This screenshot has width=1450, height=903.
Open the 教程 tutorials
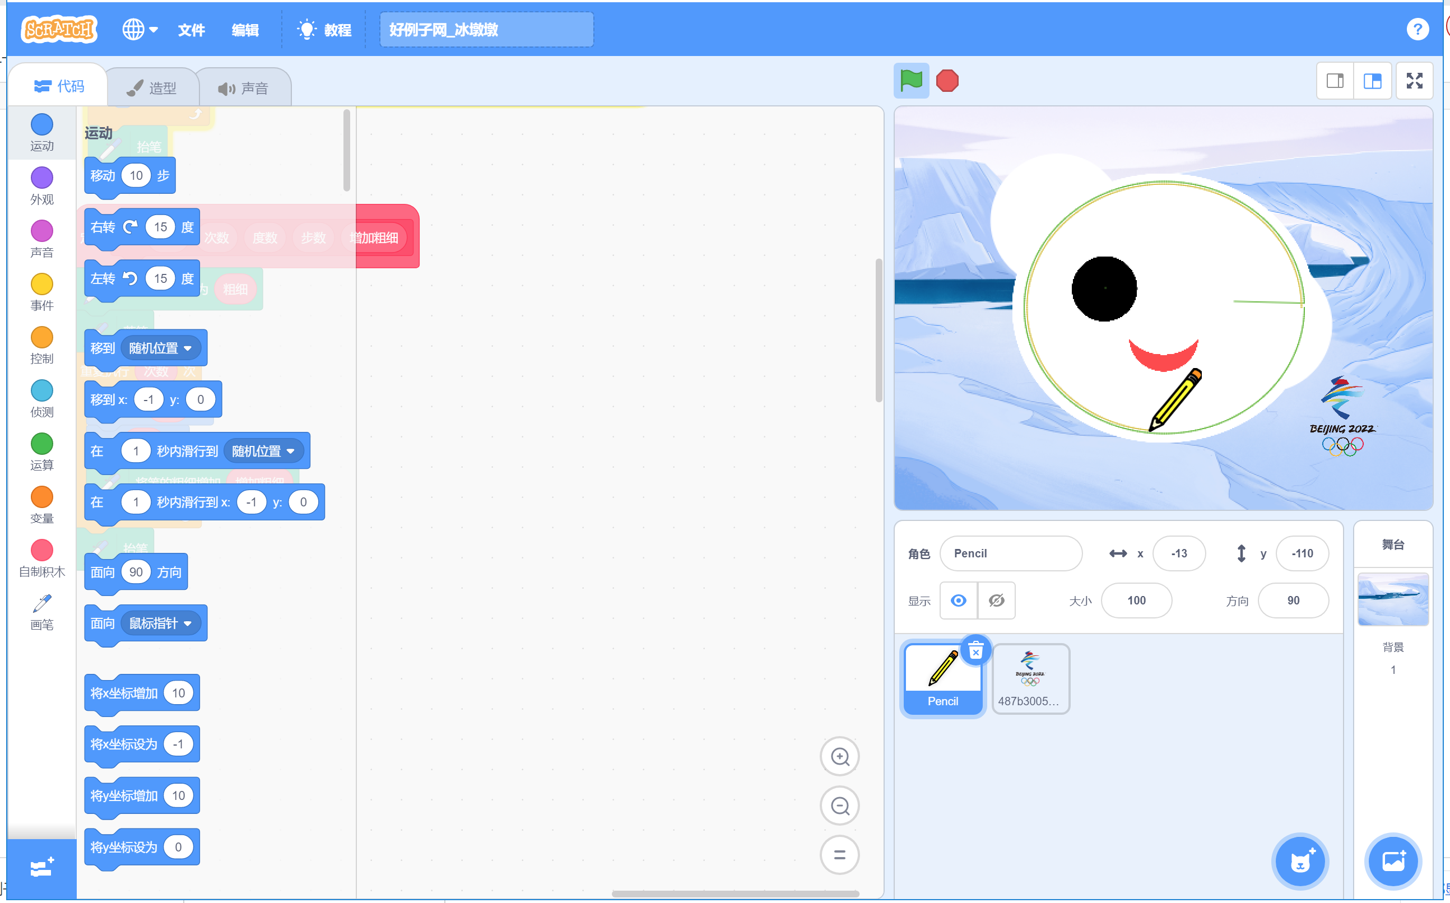324,29
